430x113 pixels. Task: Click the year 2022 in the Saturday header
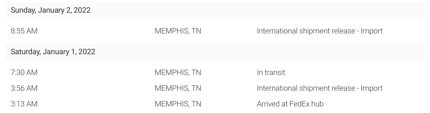(87, 52)
